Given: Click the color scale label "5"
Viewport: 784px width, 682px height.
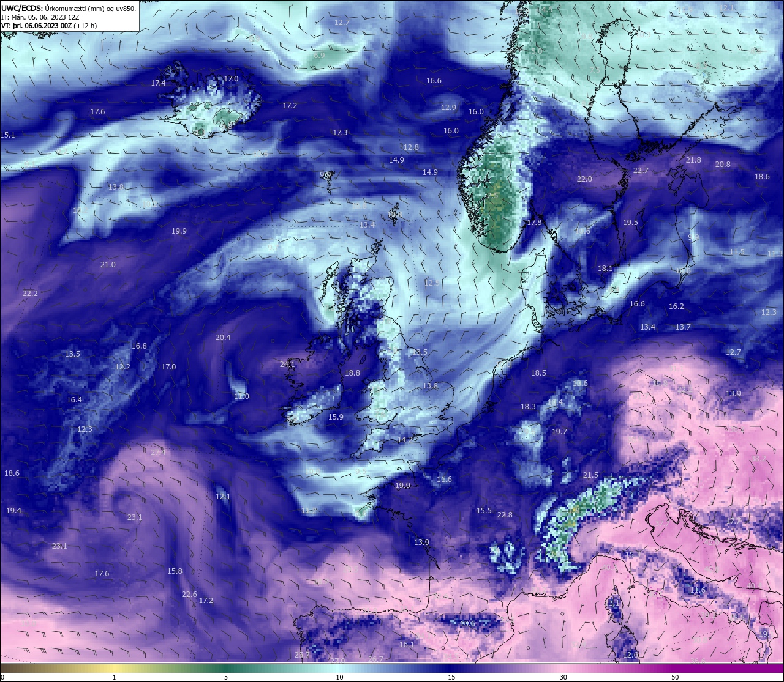Looking at the screenshot, I should (226, 677).
